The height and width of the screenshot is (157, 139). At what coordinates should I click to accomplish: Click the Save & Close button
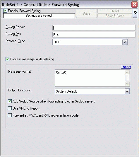[x=115, y=16]
